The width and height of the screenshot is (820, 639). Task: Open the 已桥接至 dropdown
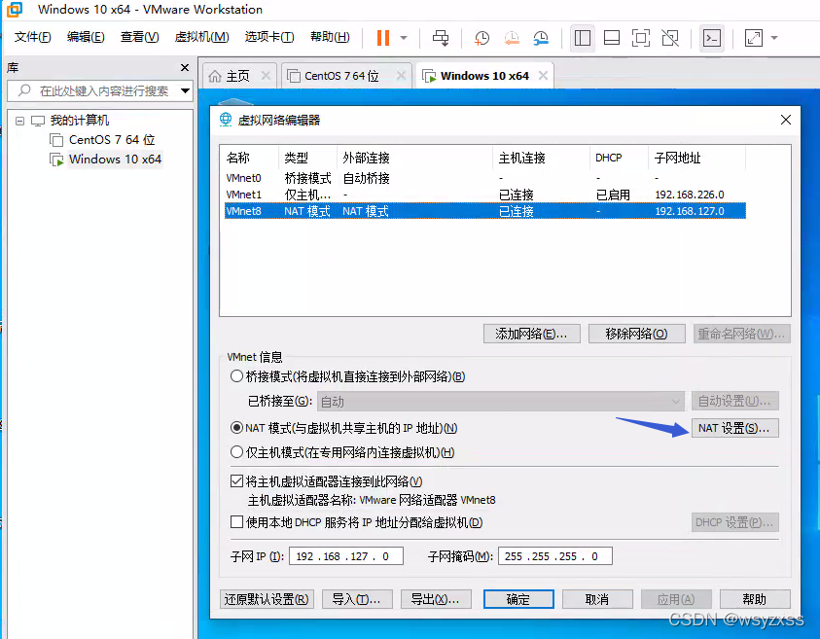[501, 402]
